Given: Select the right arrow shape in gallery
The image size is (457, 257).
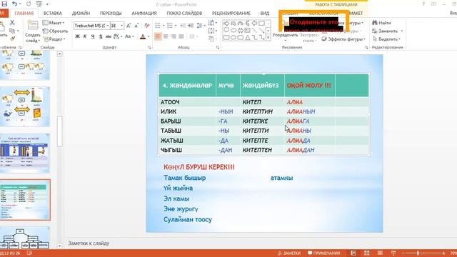Looking at the screenshot, I should pyautogui.click(x=226, y=24).
